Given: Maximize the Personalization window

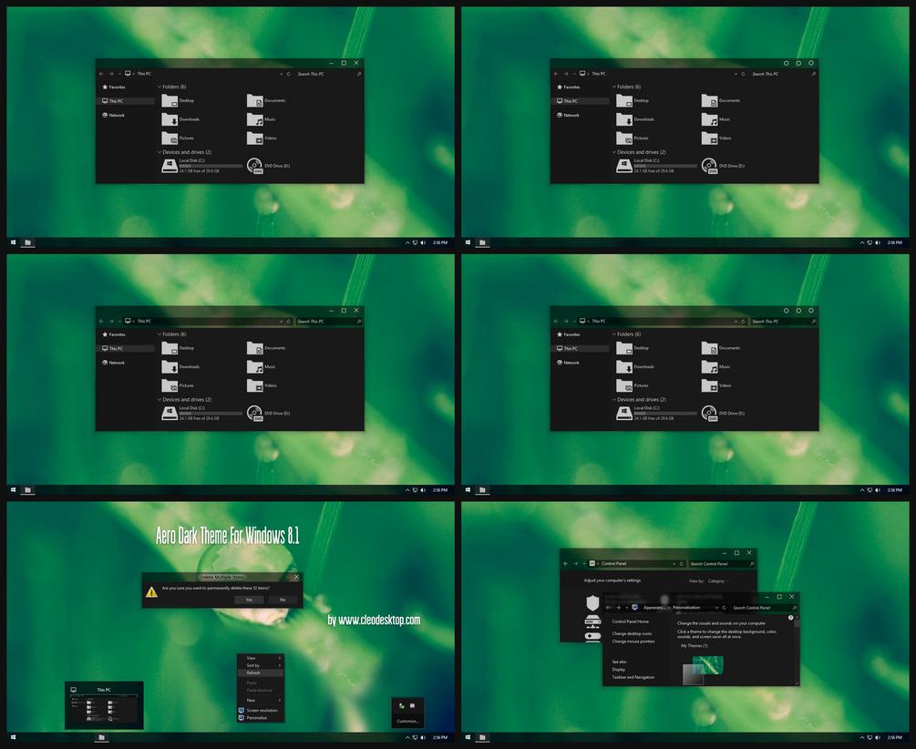Looking at the screenshot, I should point(779,597).
